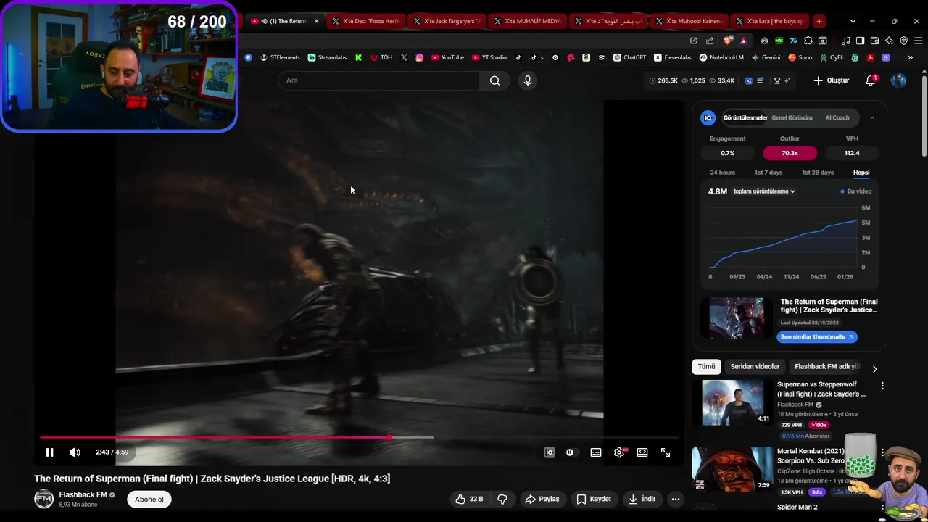Click the Brave Shields lion icon

tap(728, 41)
